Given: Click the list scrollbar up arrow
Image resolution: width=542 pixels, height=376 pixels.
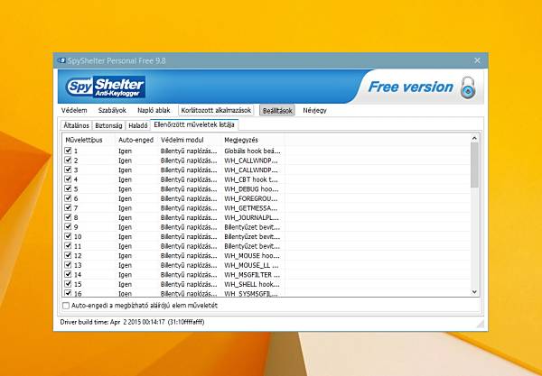Looking at the screenshot, I should point(474,138).
